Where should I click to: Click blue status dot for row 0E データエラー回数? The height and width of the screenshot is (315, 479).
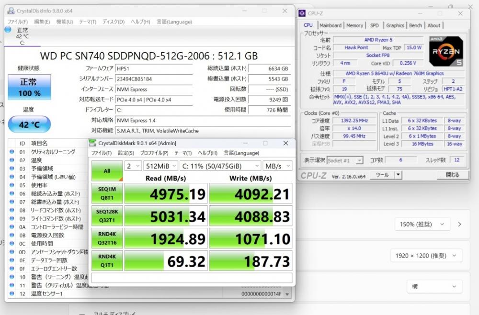[x=12, y=260]
